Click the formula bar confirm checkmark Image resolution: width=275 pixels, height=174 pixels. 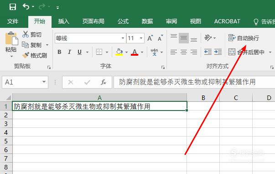[x=87, y=82]
